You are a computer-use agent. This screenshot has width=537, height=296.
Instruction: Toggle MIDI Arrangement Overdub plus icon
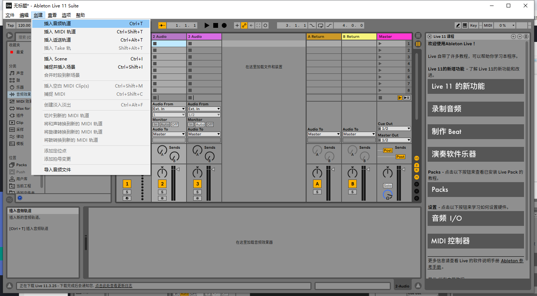pyautogui.click(x=237, y=25)
